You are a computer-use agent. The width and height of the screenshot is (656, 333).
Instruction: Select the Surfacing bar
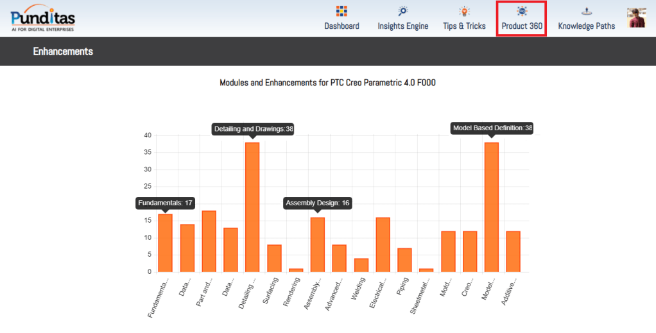[x=274, y=259]
